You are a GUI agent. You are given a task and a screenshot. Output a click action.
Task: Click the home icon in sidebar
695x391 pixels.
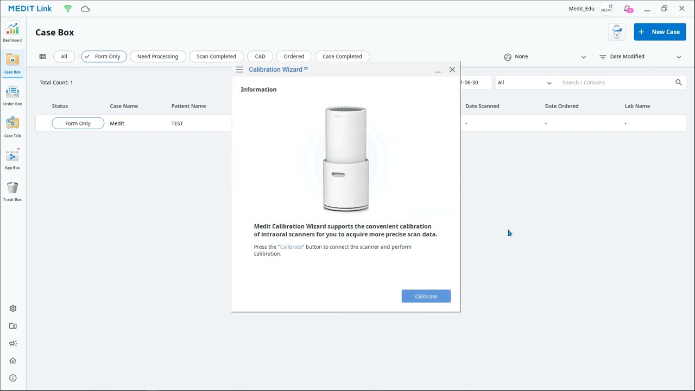[13, 361]
